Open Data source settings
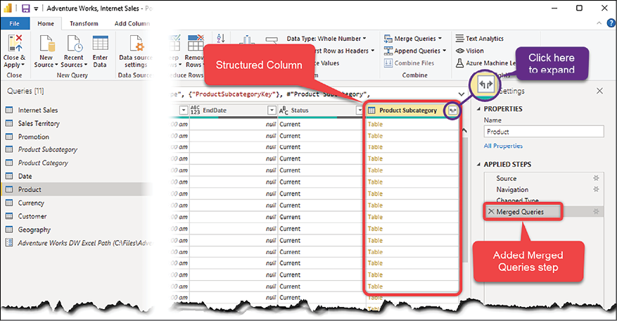Screen dimensions: 617x321 pyautogui.click(x=136, y=43)
